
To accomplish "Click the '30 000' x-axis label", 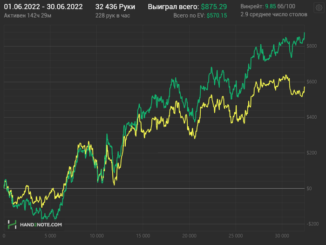I will point(282,236).
